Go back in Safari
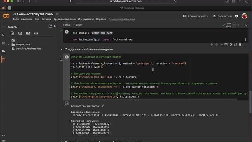The height and width of the screenshot is (142, 252). coord(30,1)
